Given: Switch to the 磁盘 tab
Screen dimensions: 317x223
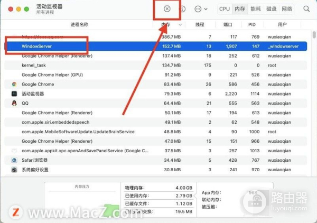Looking at the screenshot, I should (x=272, y=9).
